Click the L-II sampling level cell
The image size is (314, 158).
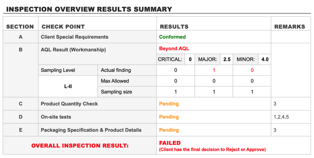[x=67, y=86]
